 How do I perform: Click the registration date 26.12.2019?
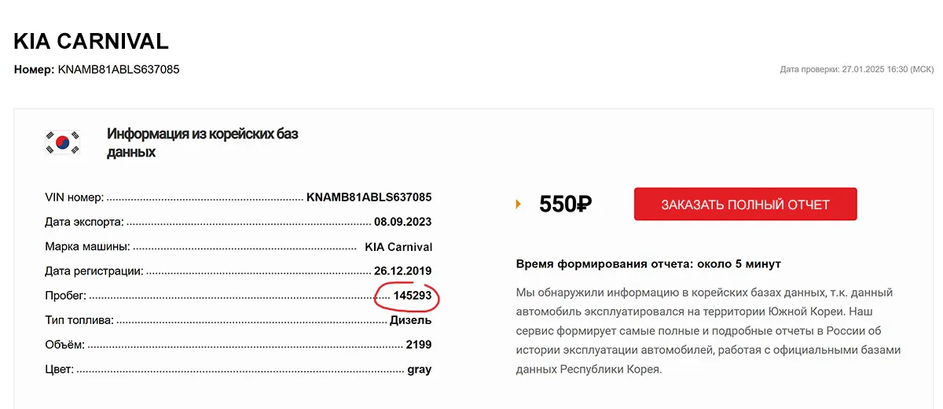402,271
